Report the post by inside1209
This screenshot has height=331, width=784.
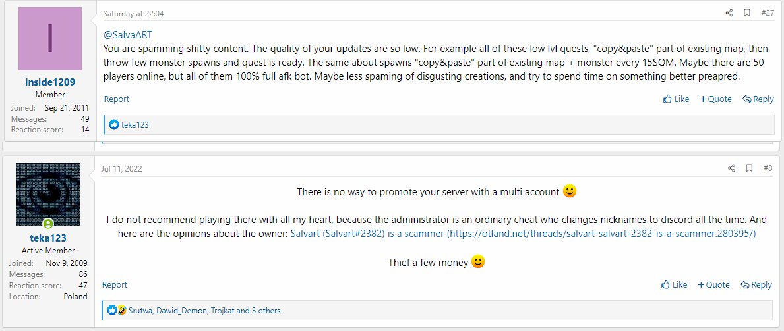[117, 99]
